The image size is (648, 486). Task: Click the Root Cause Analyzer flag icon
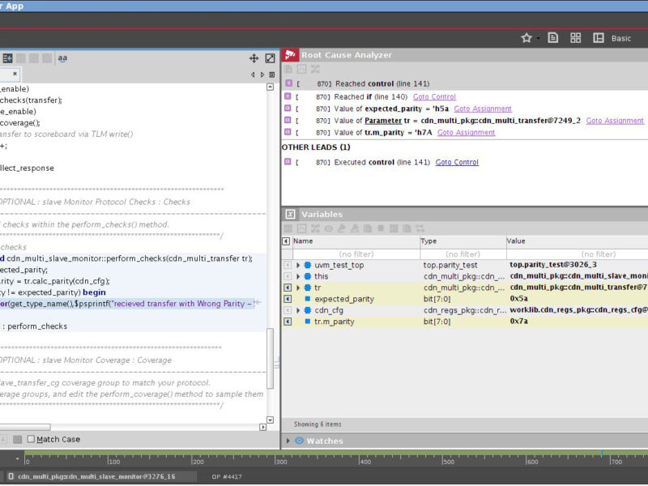coord(288,54)
